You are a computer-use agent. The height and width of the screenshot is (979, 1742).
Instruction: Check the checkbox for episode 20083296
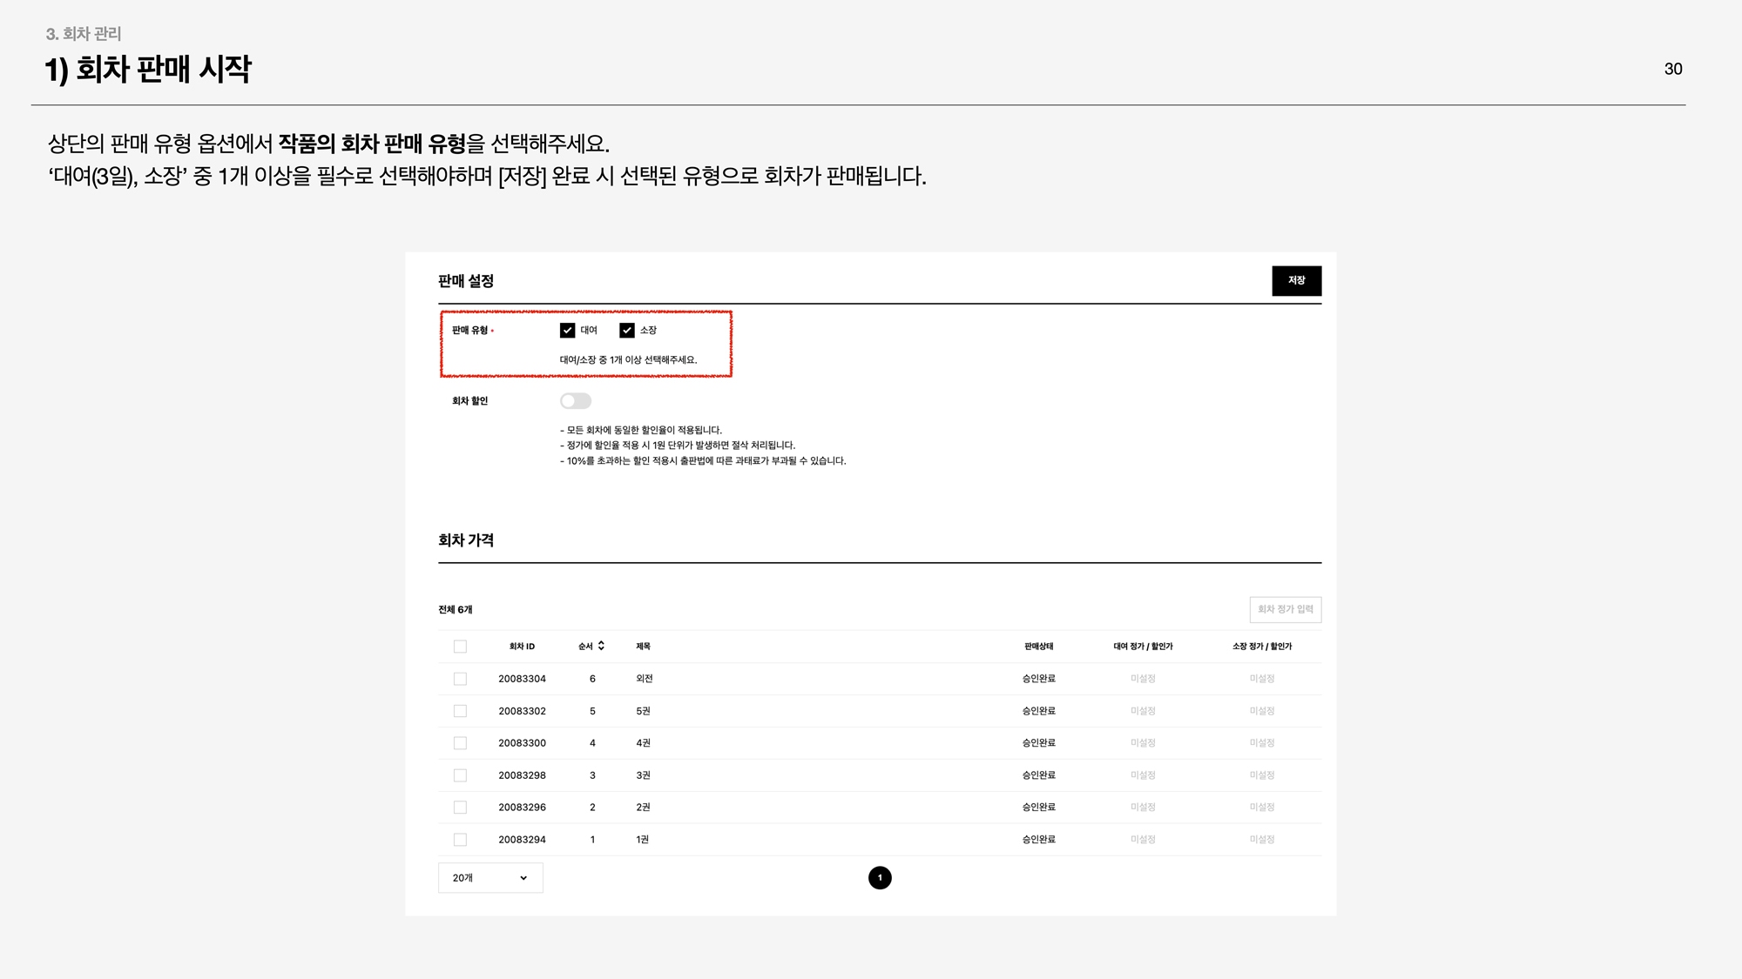click(460, 808)
